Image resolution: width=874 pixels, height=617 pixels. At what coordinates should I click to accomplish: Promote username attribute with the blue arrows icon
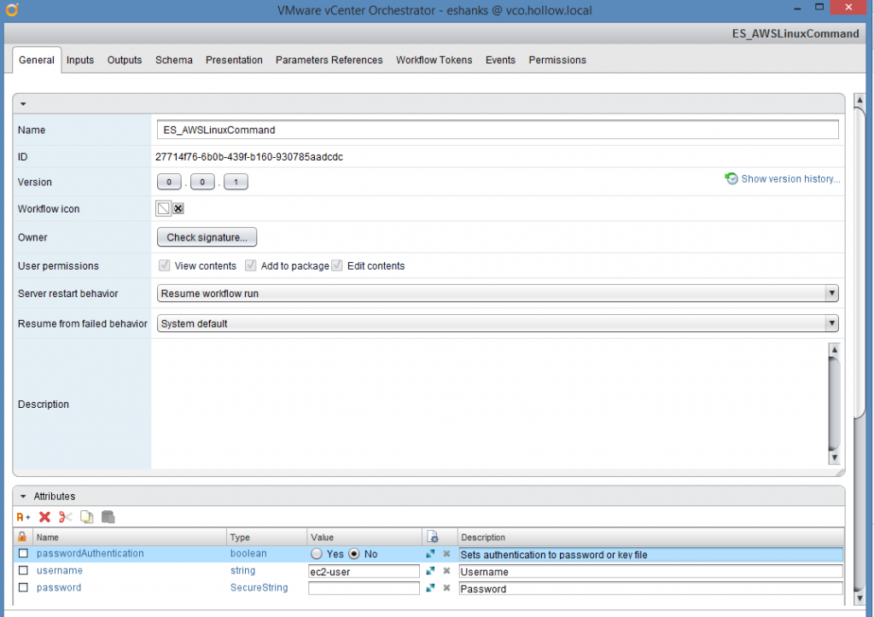tap(429, 570)
